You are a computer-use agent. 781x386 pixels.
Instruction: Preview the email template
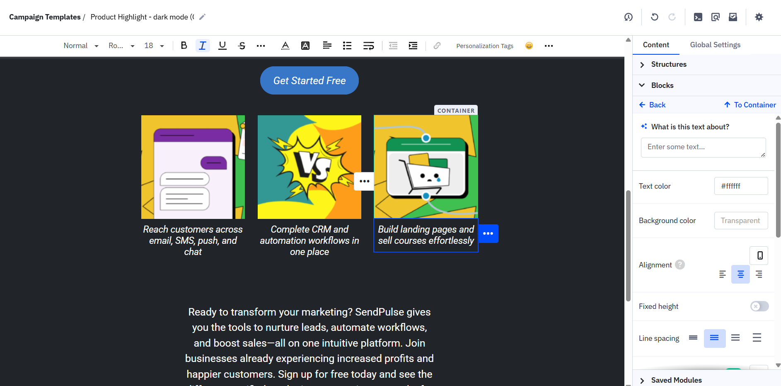(716, 17)
